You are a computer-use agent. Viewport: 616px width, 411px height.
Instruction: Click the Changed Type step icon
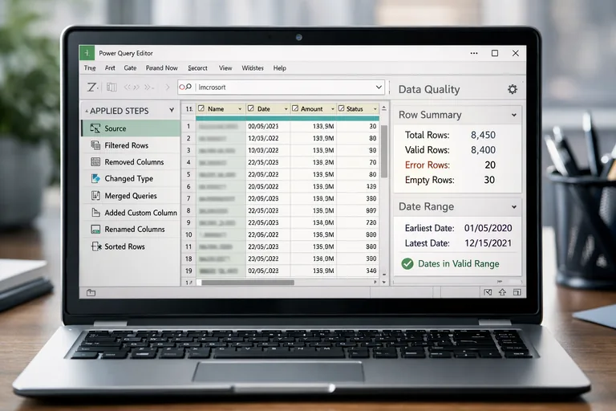click(x=95, y=178)
